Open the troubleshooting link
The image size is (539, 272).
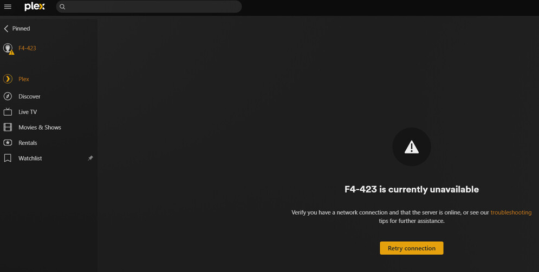click(x=511, y=213)
